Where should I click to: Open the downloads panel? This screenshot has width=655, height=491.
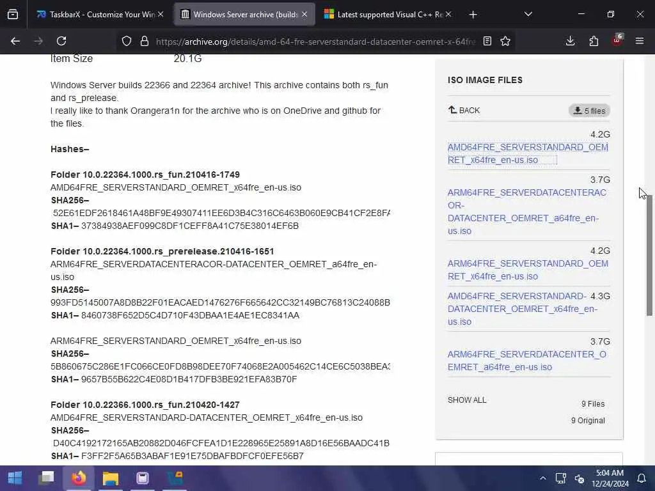click(570, 41)
